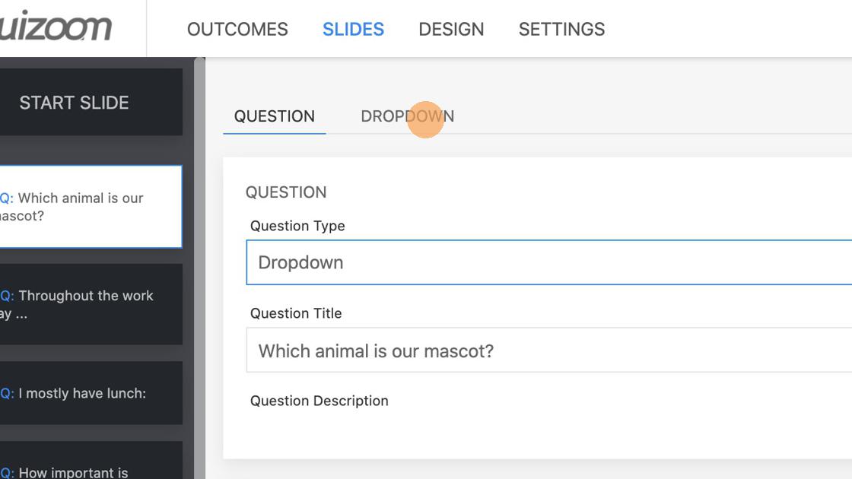This screenshot has height=479, width=852.
Task: Go to the SLIDES section
Action: pyautogui.click(x=353, y=30)
